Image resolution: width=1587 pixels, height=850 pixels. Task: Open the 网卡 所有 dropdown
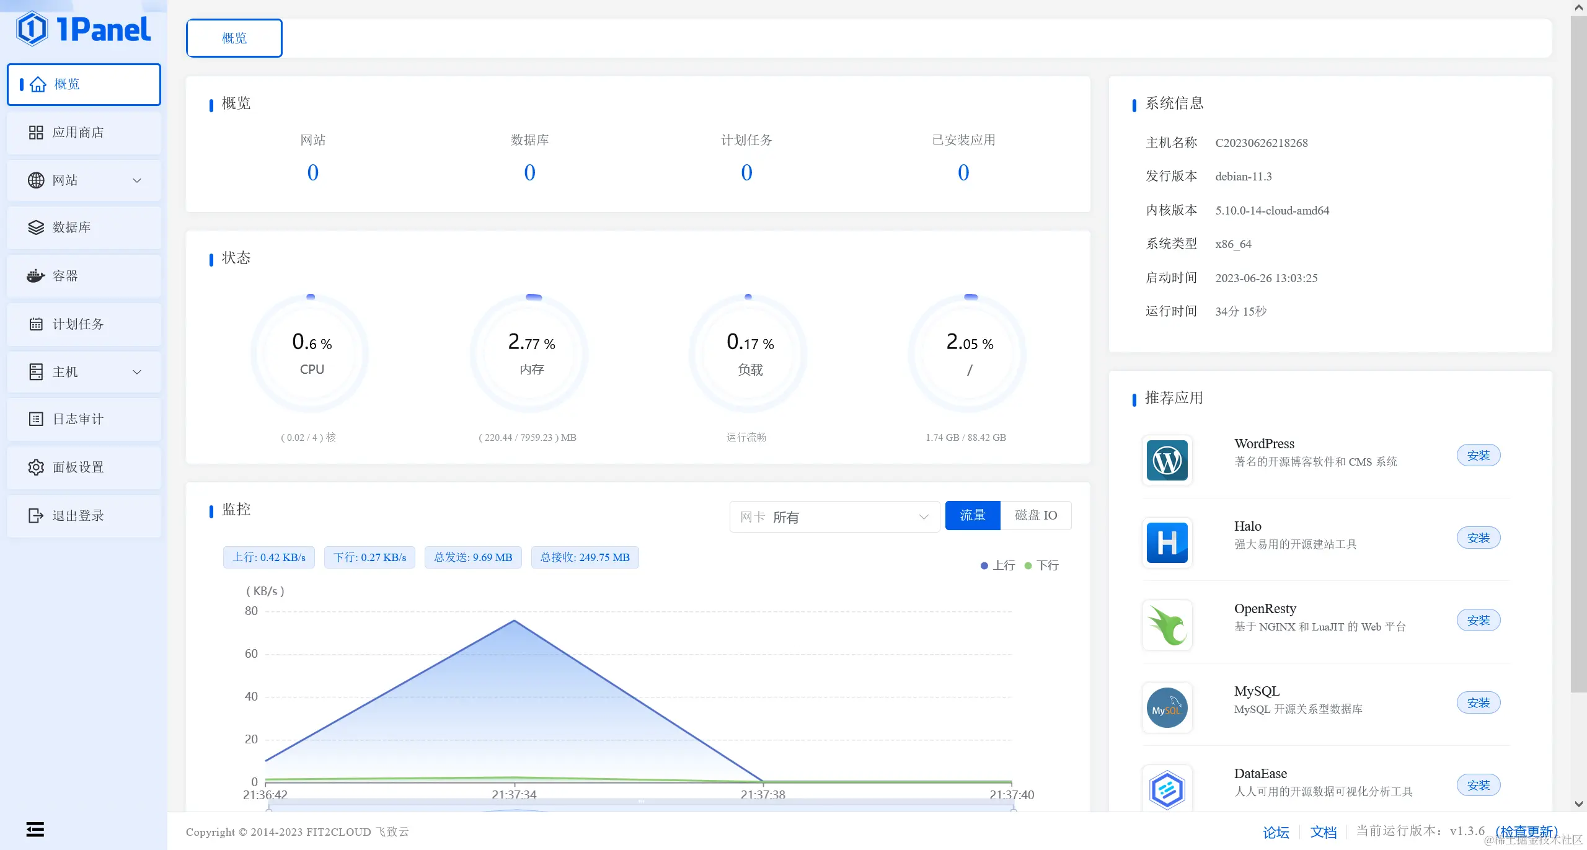tap(834, 517)
